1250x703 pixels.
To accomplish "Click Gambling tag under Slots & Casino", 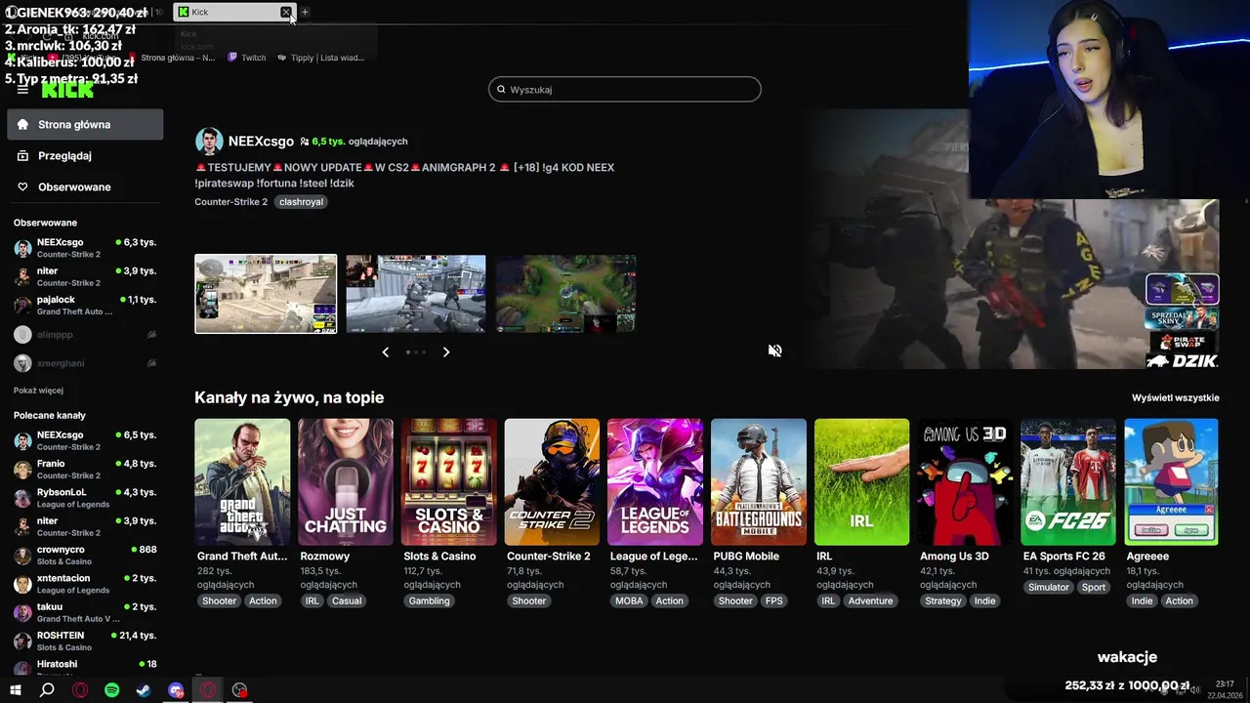I will coord(429,601).
